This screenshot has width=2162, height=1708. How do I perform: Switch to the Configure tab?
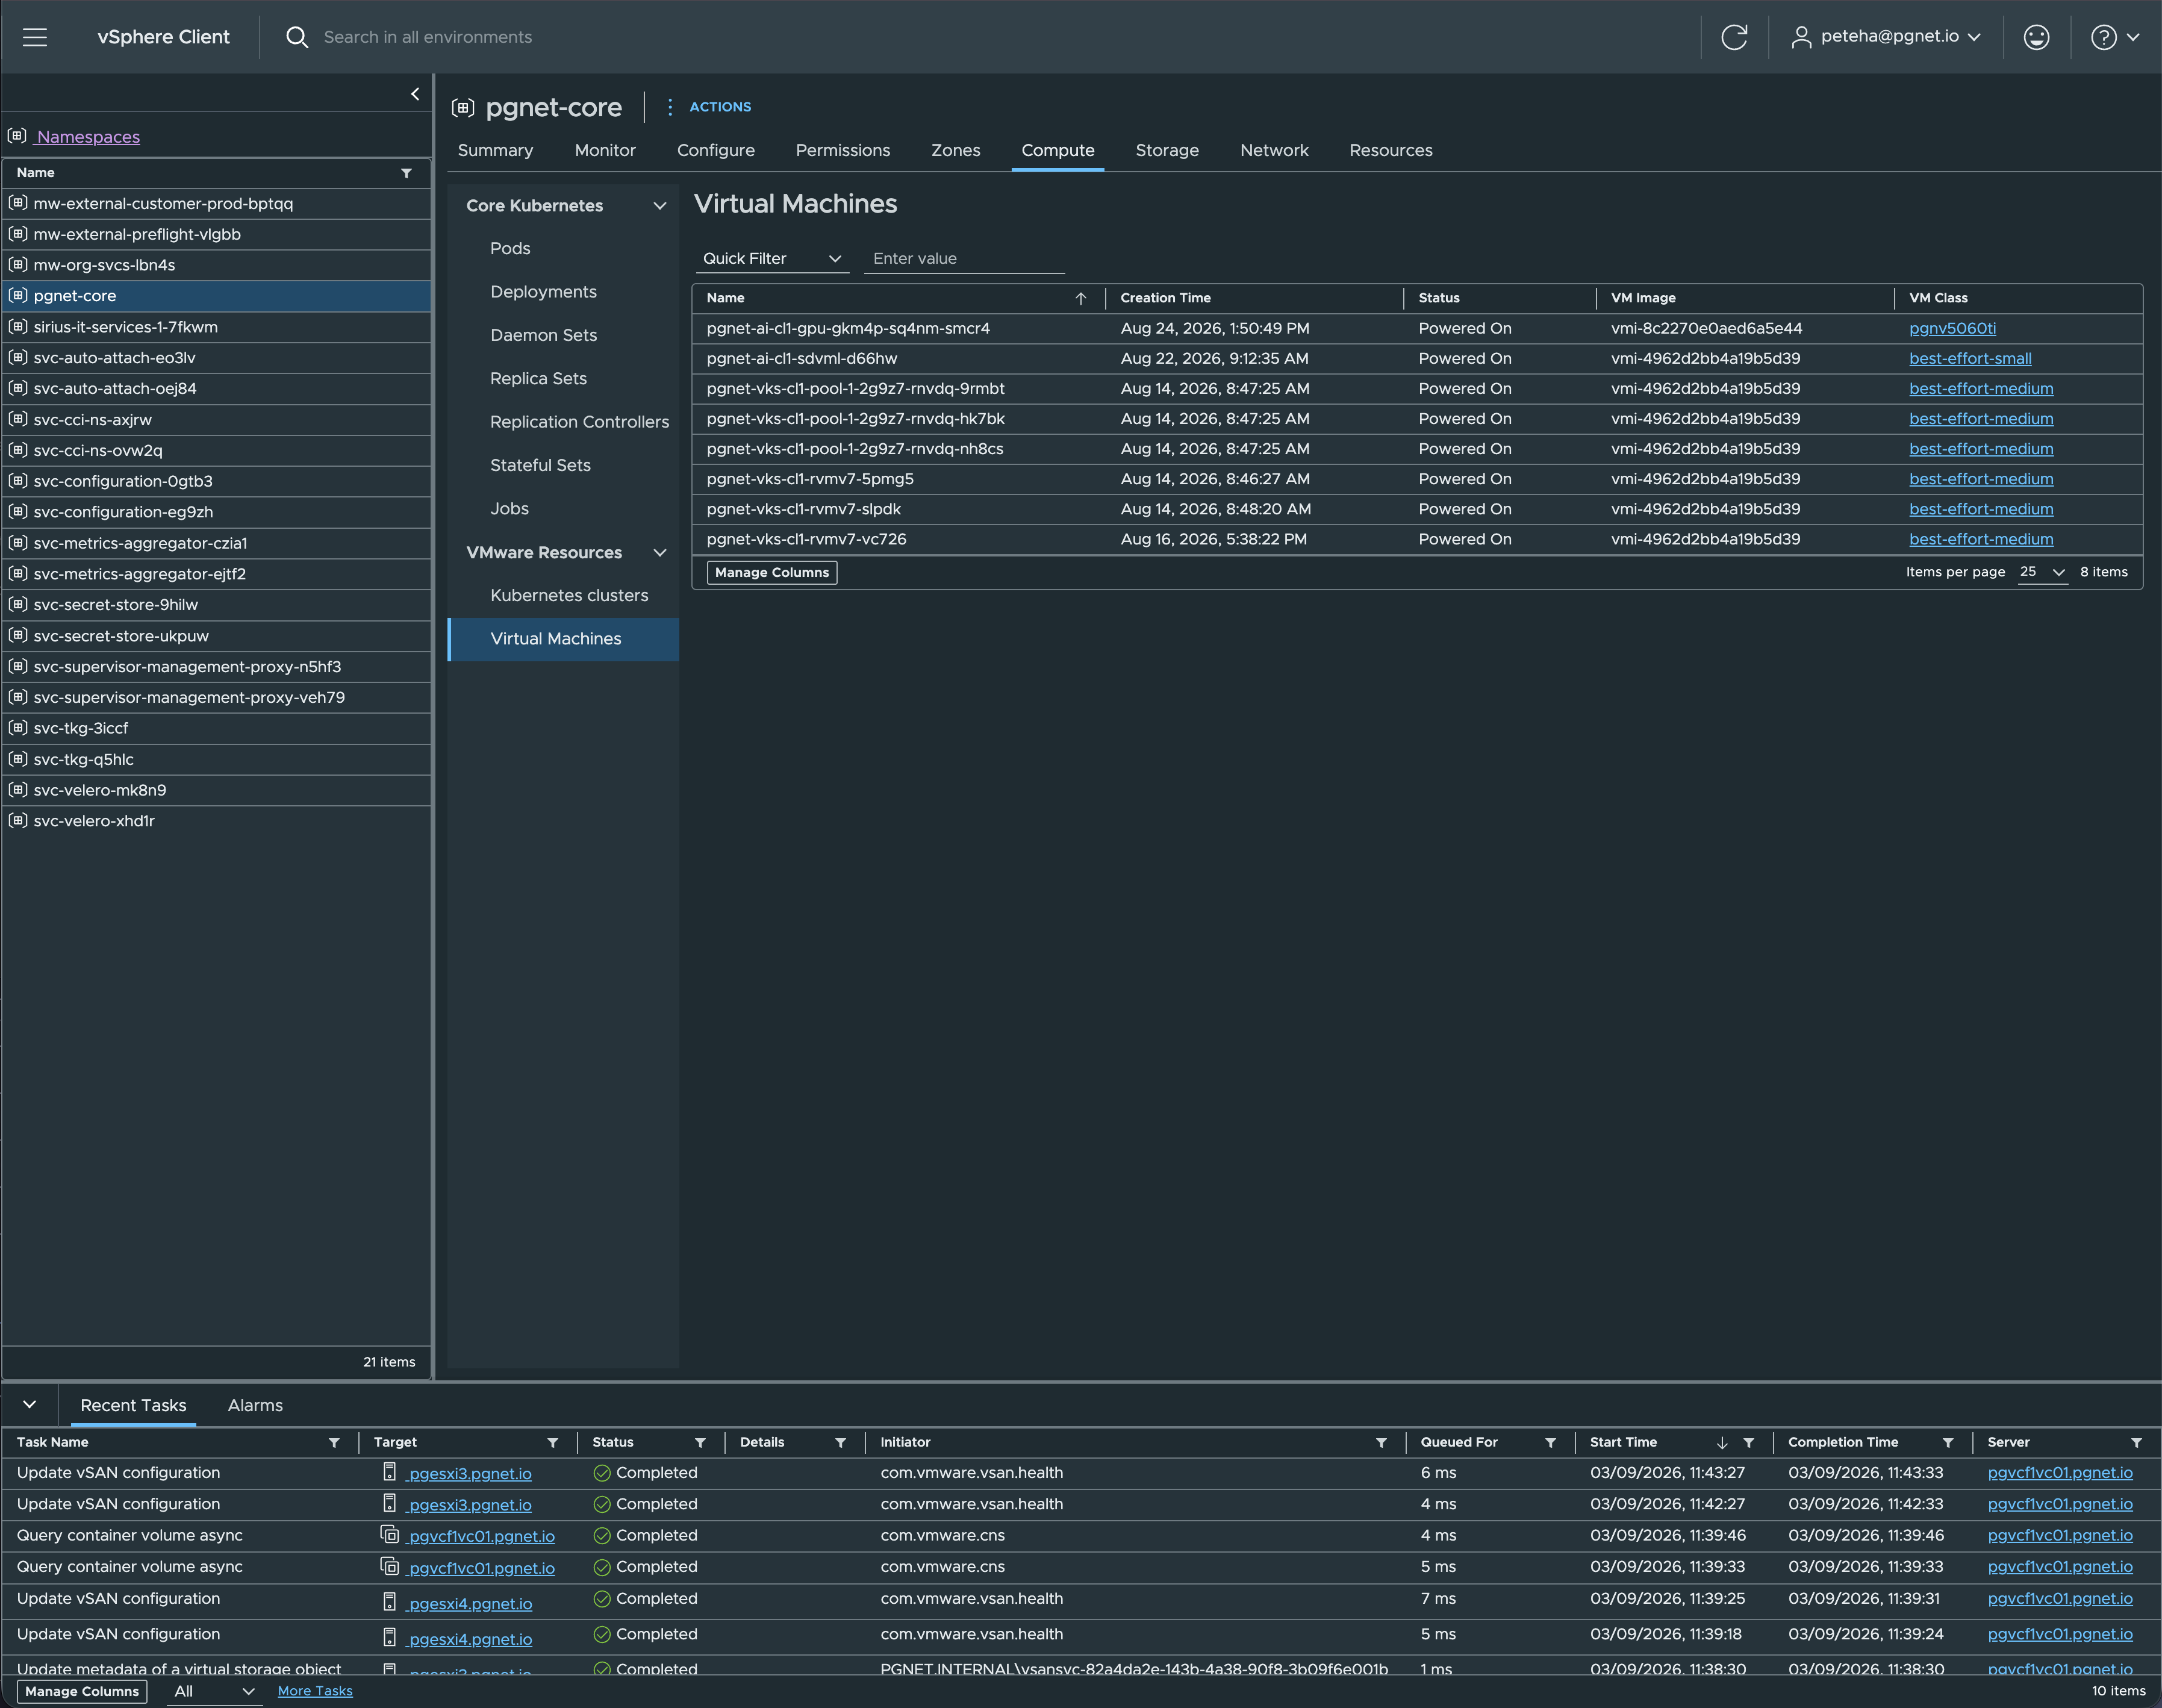716,150
